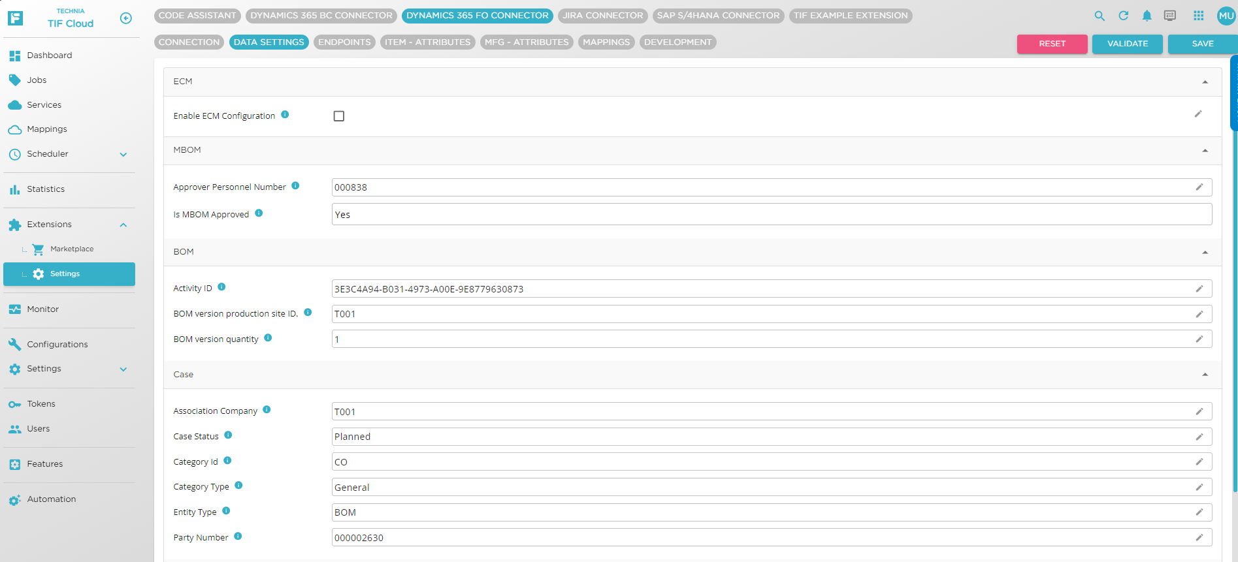Screen dimensions: 1238x562
Task: Click the info icon beside Association Company
Action: coord(267,409)
